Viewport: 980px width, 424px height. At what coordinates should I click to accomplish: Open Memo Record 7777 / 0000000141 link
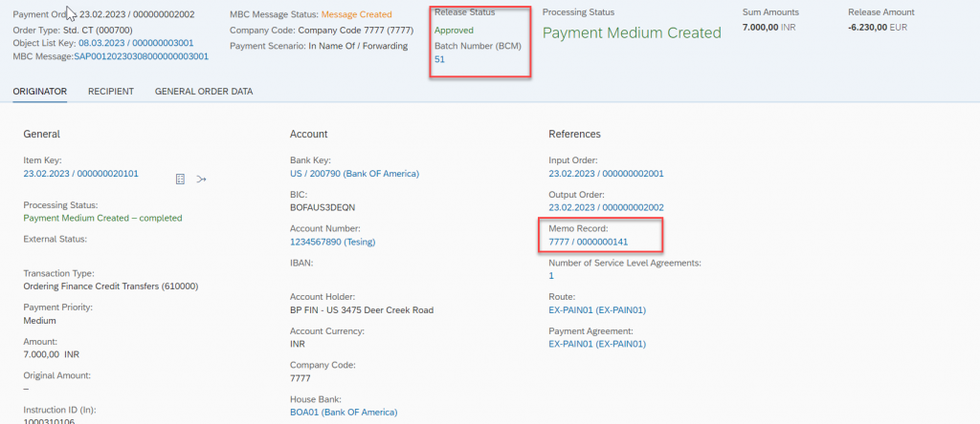point(589,242)
